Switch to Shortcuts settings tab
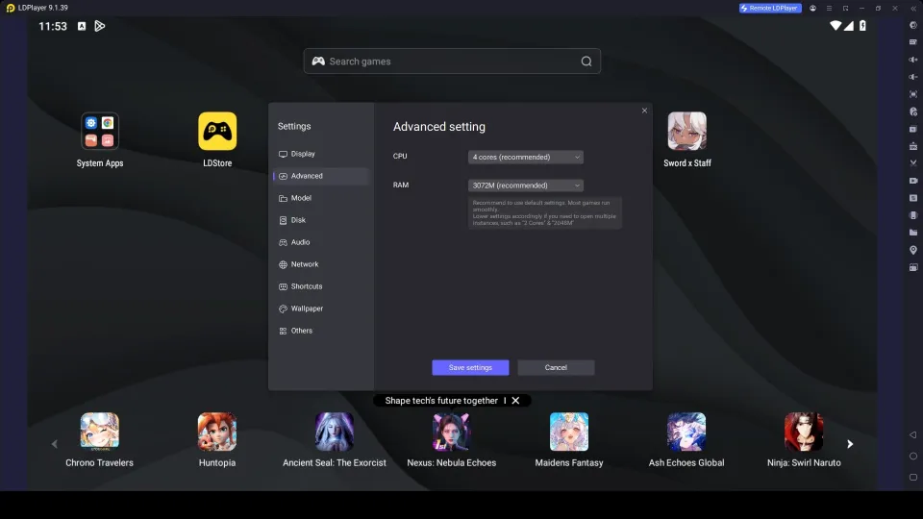 (321, 286)
